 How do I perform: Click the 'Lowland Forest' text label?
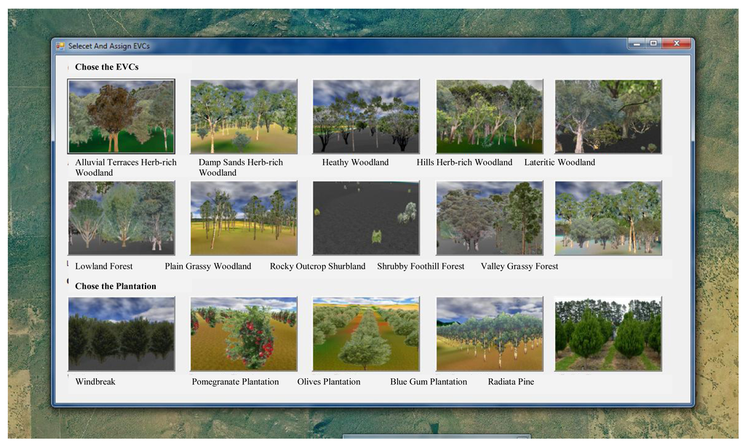tap(104, 266)
